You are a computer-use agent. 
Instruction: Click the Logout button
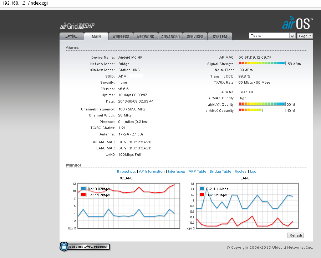pos(305,36)
